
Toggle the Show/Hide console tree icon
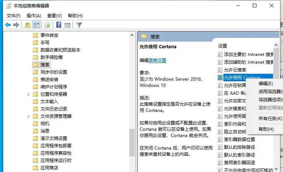[36, 25]
